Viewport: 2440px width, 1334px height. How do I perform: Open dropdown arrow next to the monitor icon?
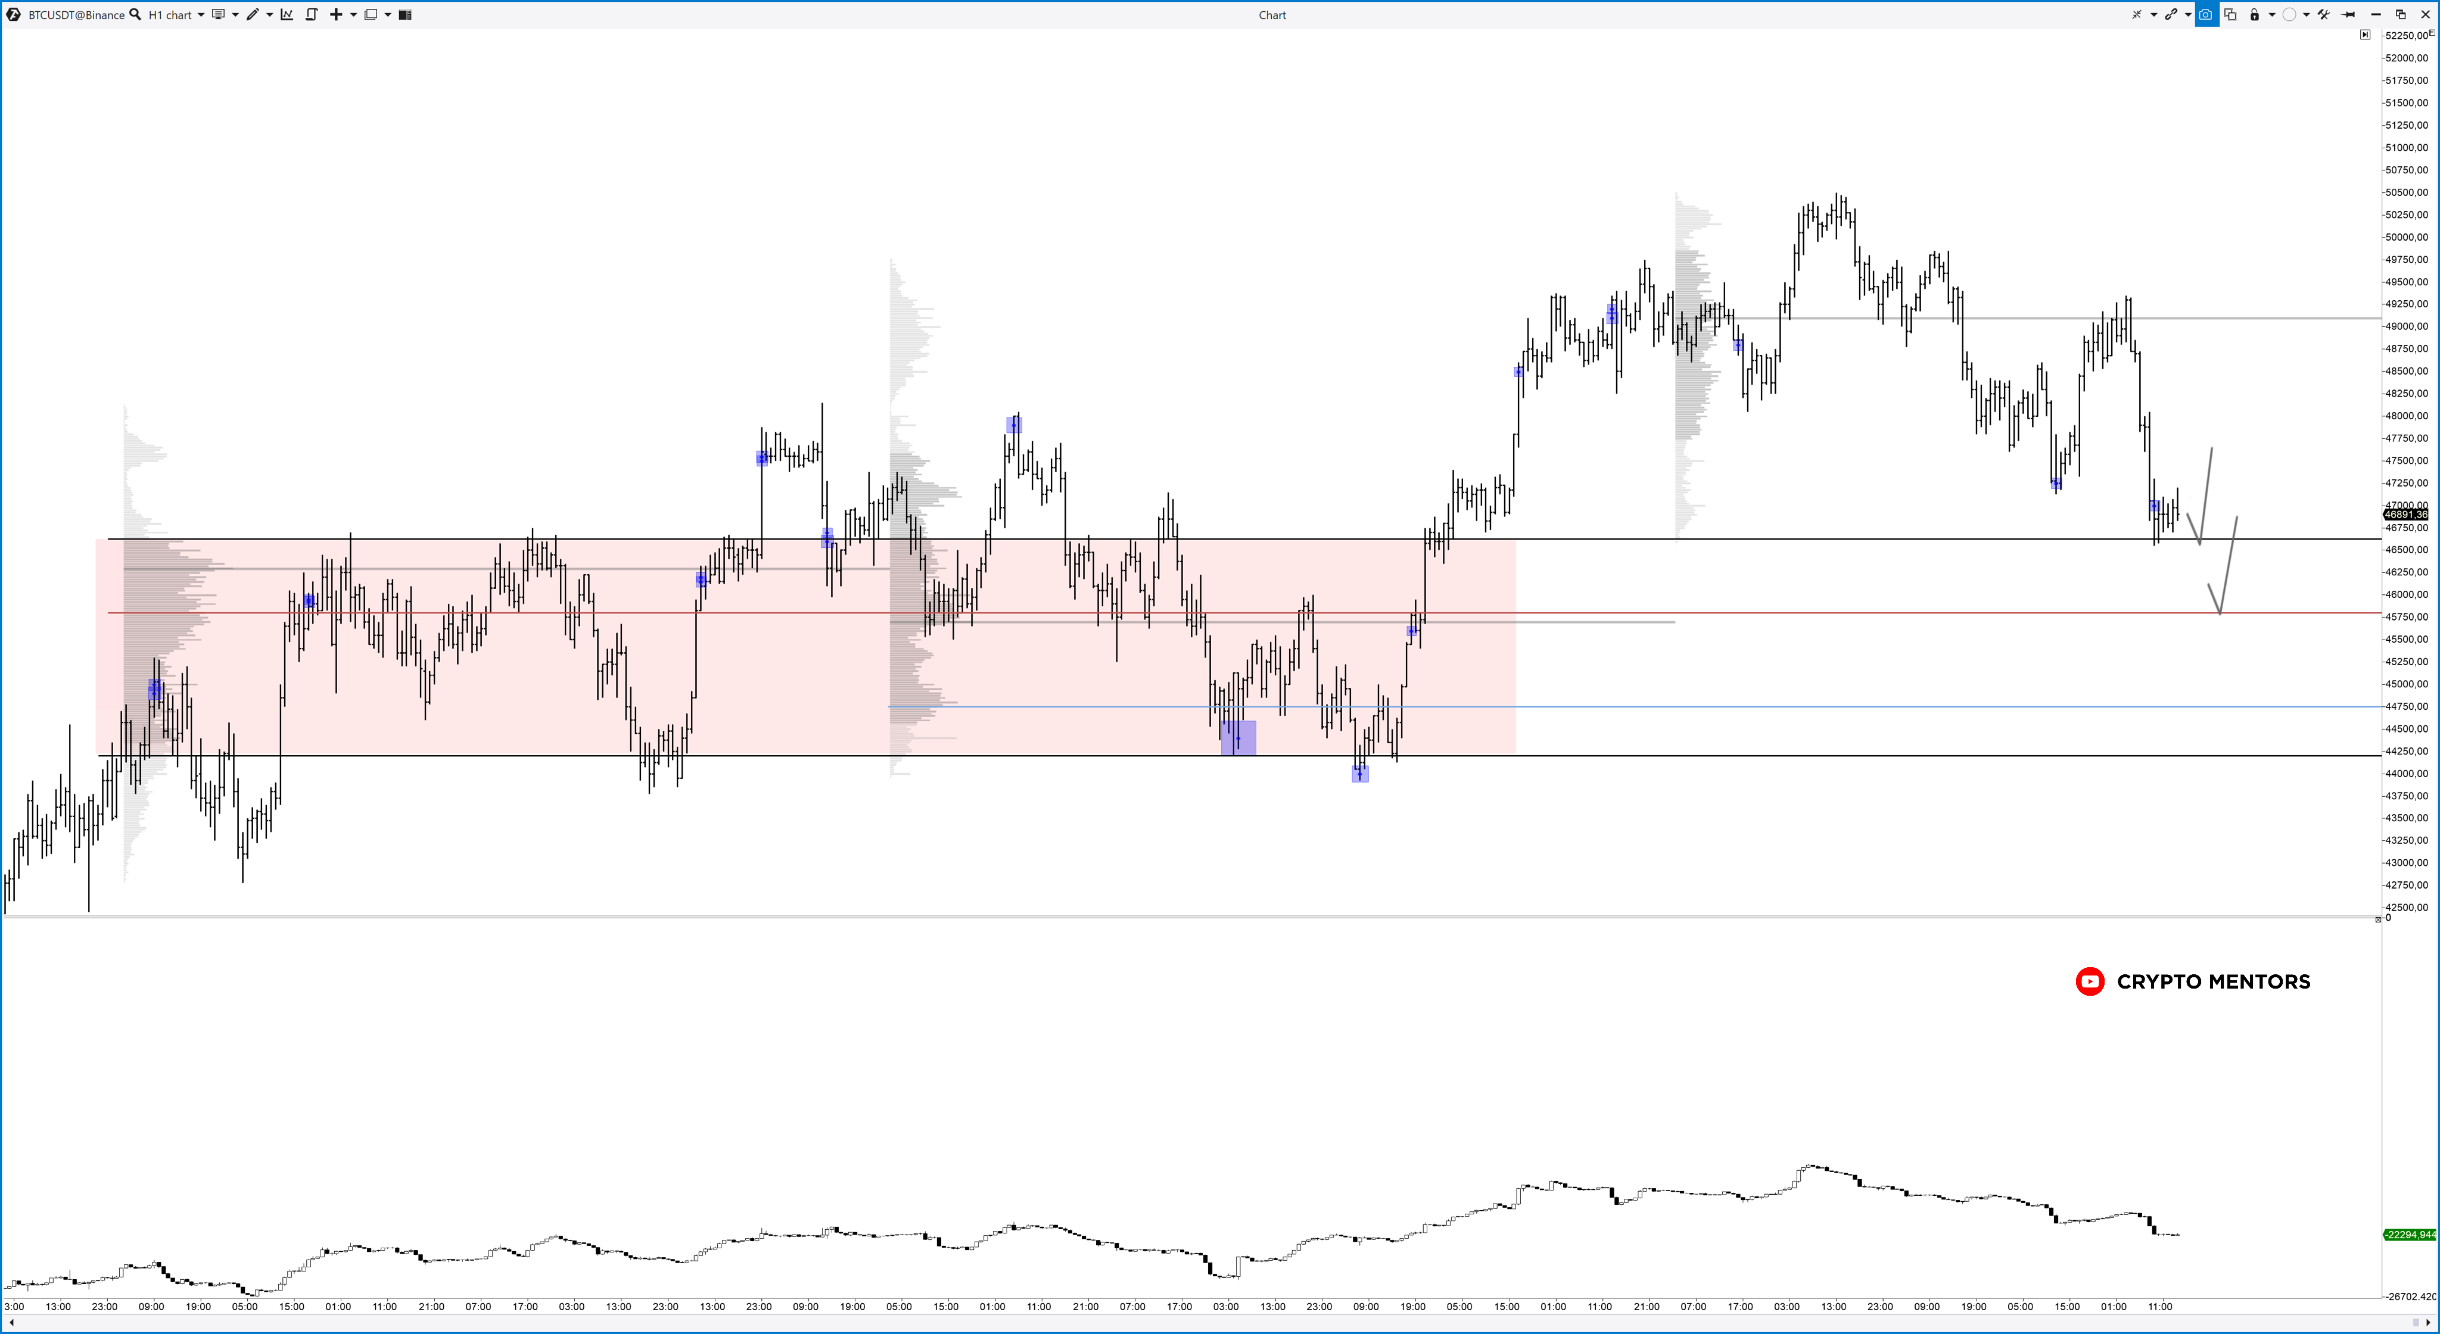coord(235,14)
